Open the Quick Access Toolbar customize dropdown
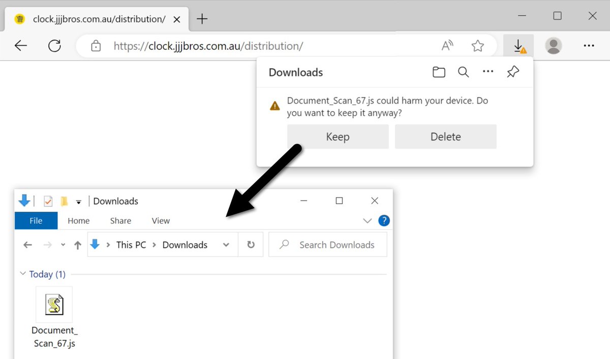The width and height of the screenshot is (610, 359). (x=79, y=201)
